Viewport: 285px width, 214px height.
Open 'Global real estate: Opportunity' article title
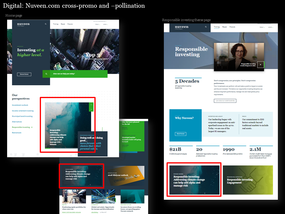point(103,208)
